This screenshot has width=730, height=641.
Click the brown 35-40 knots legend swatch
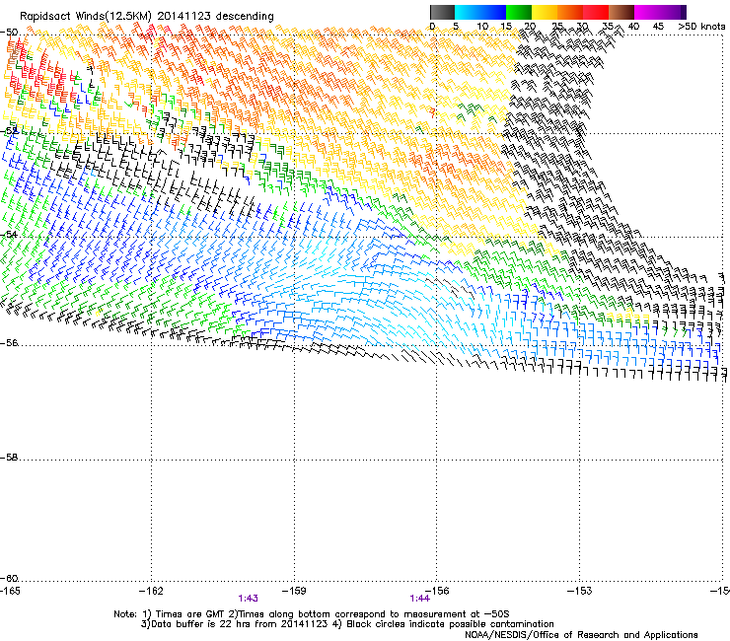tap(621, 12)
